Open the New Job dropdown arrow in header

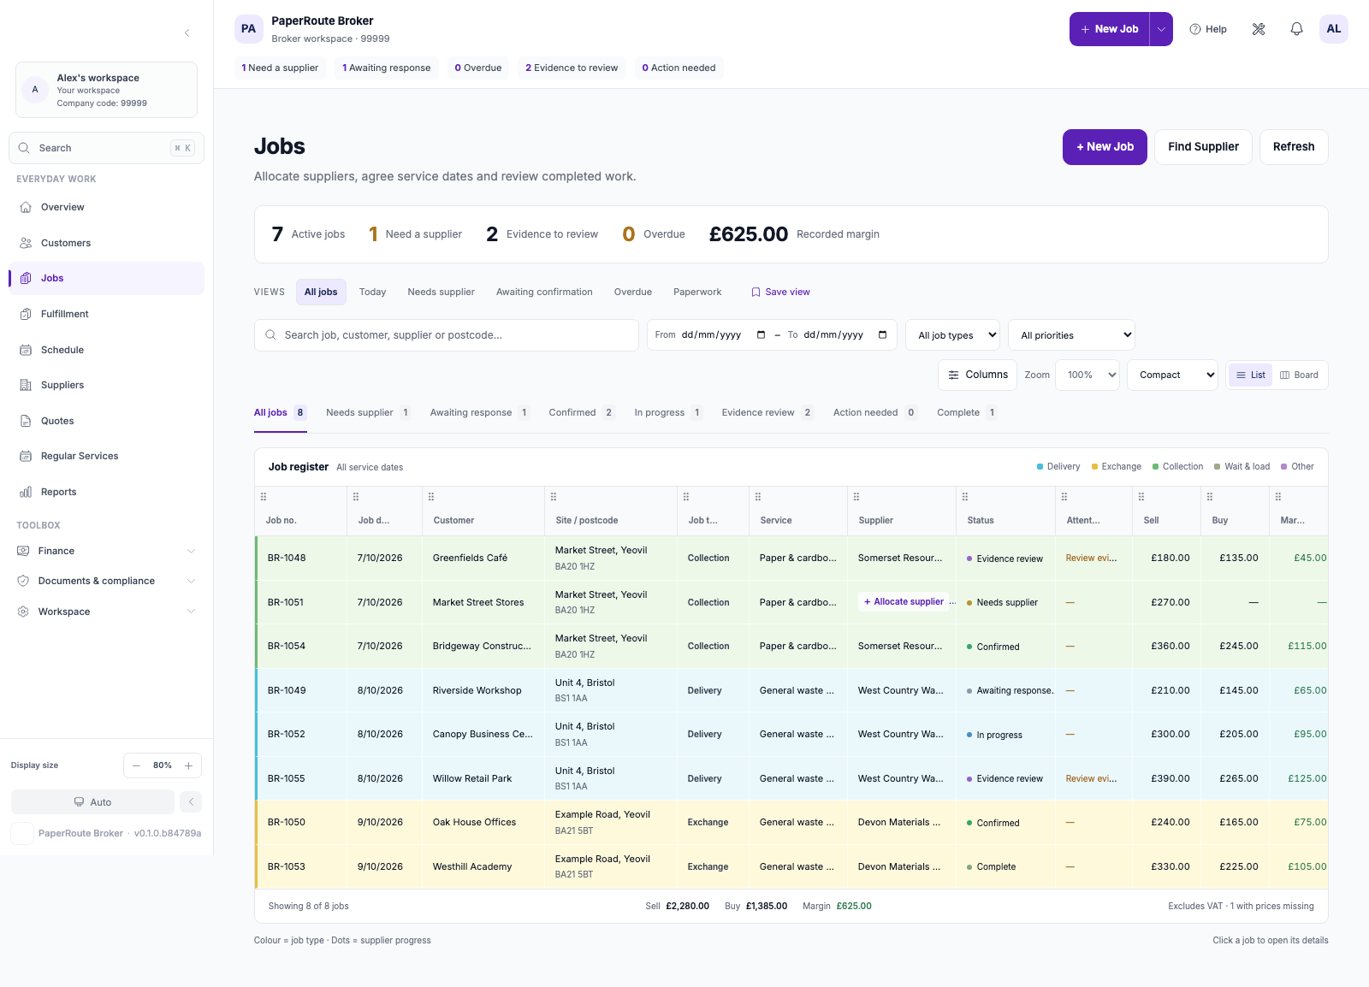1161,29
